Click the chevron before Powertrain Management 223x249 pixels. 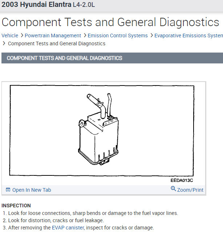(22, 36)
